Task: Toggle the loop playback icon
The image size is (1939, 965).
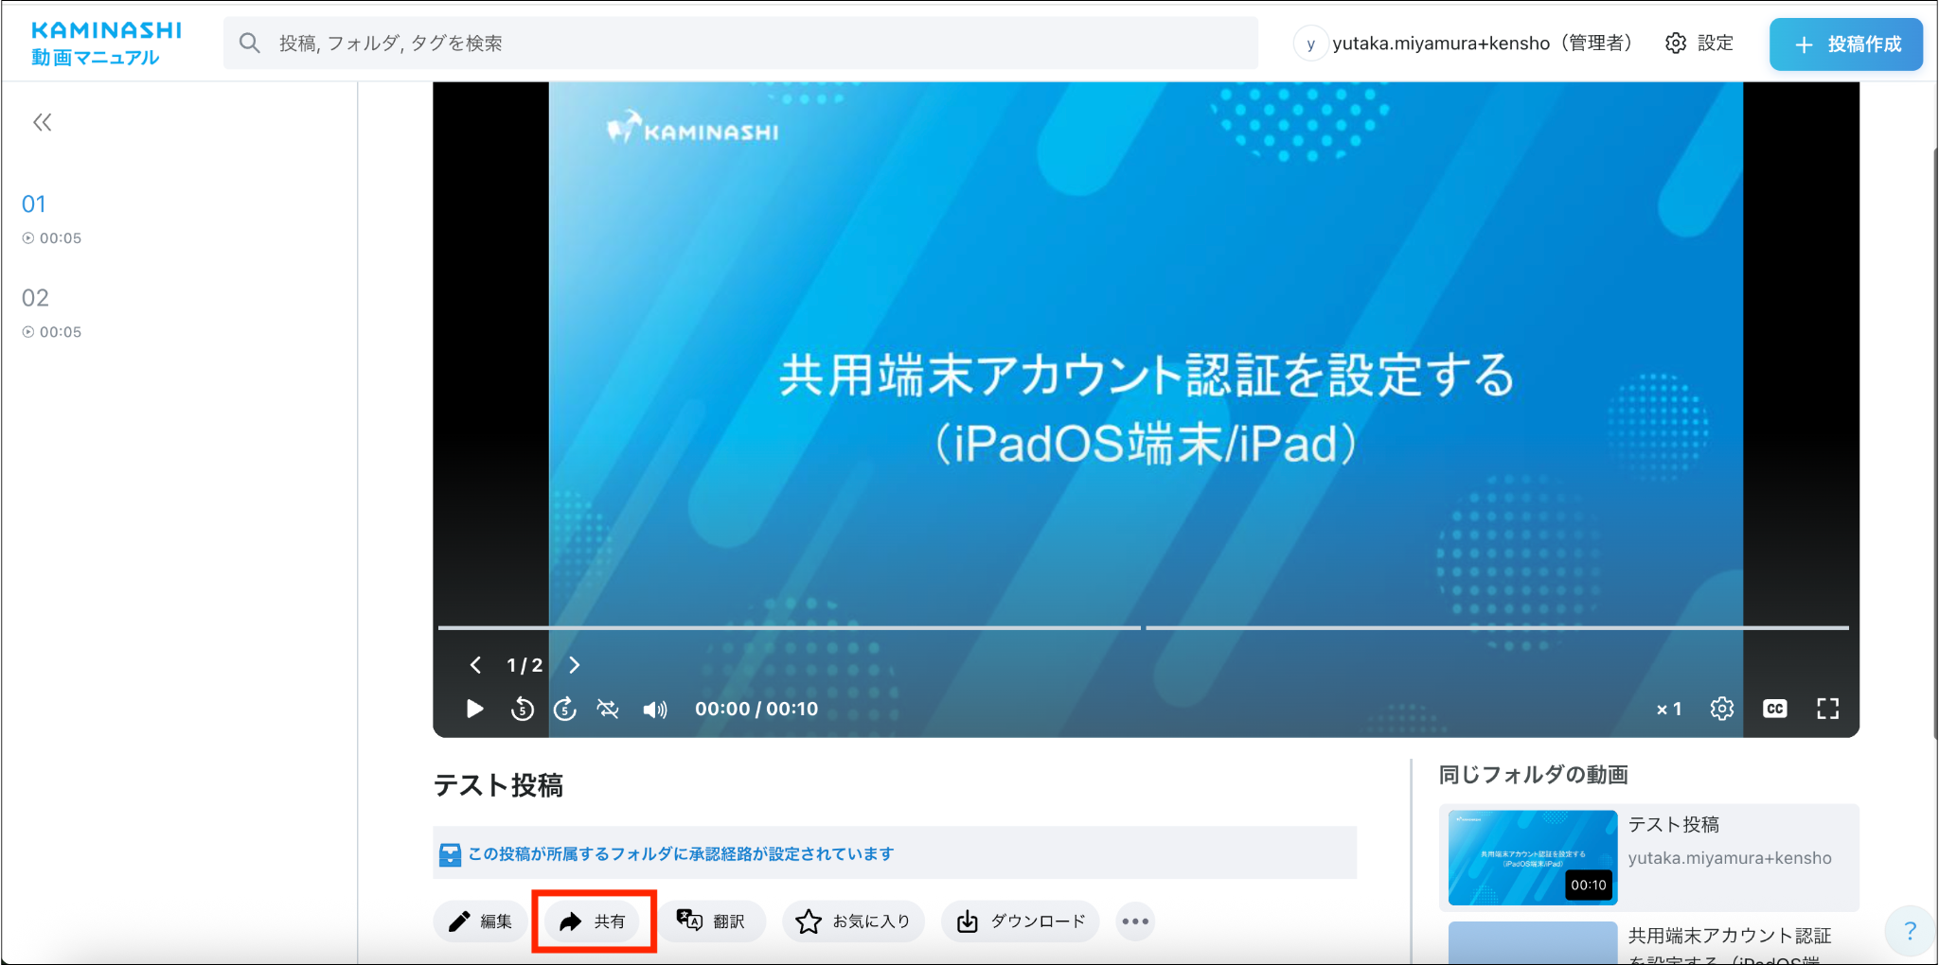Action: [x=608, y=709]
